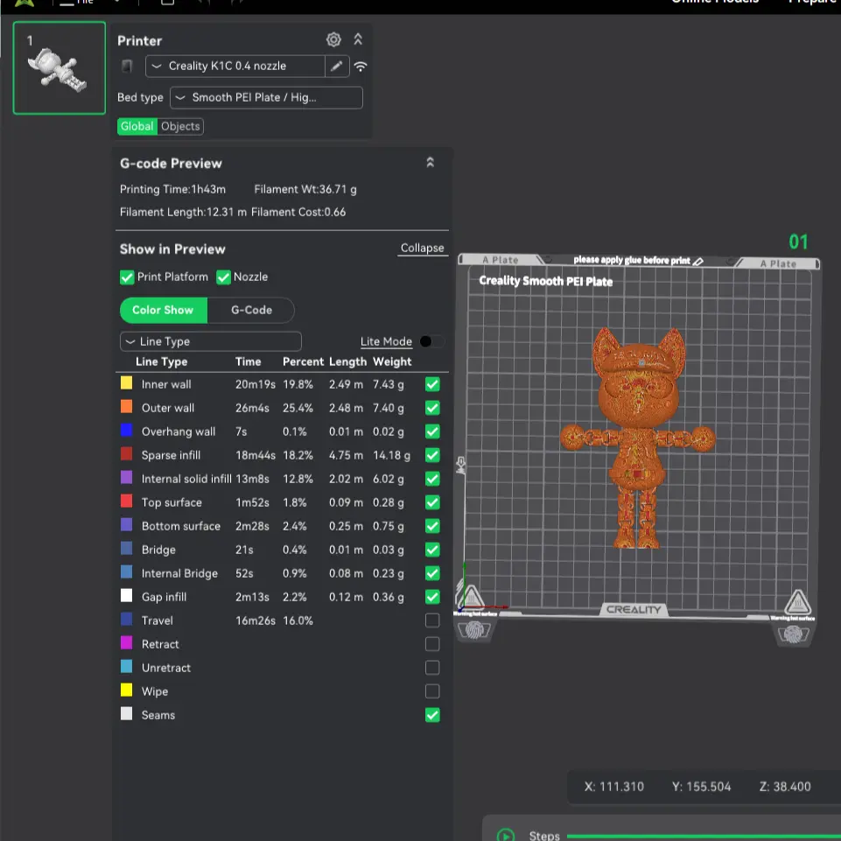Uncheck Seams visibility checkbox
The height and width of the screenshot is (841, 841).
[x=432, y=714]
